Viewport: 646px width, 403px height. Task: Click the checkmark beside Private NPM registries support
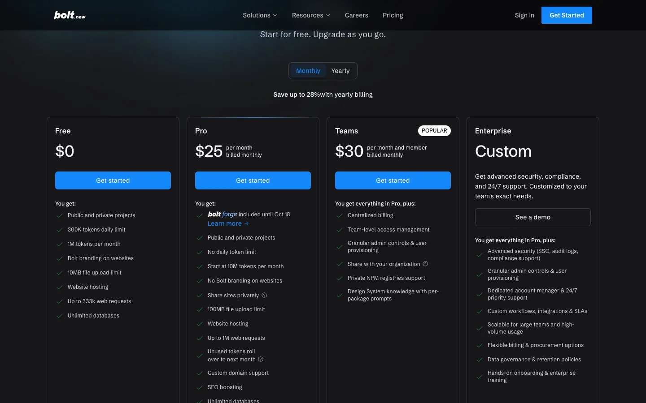340,278
